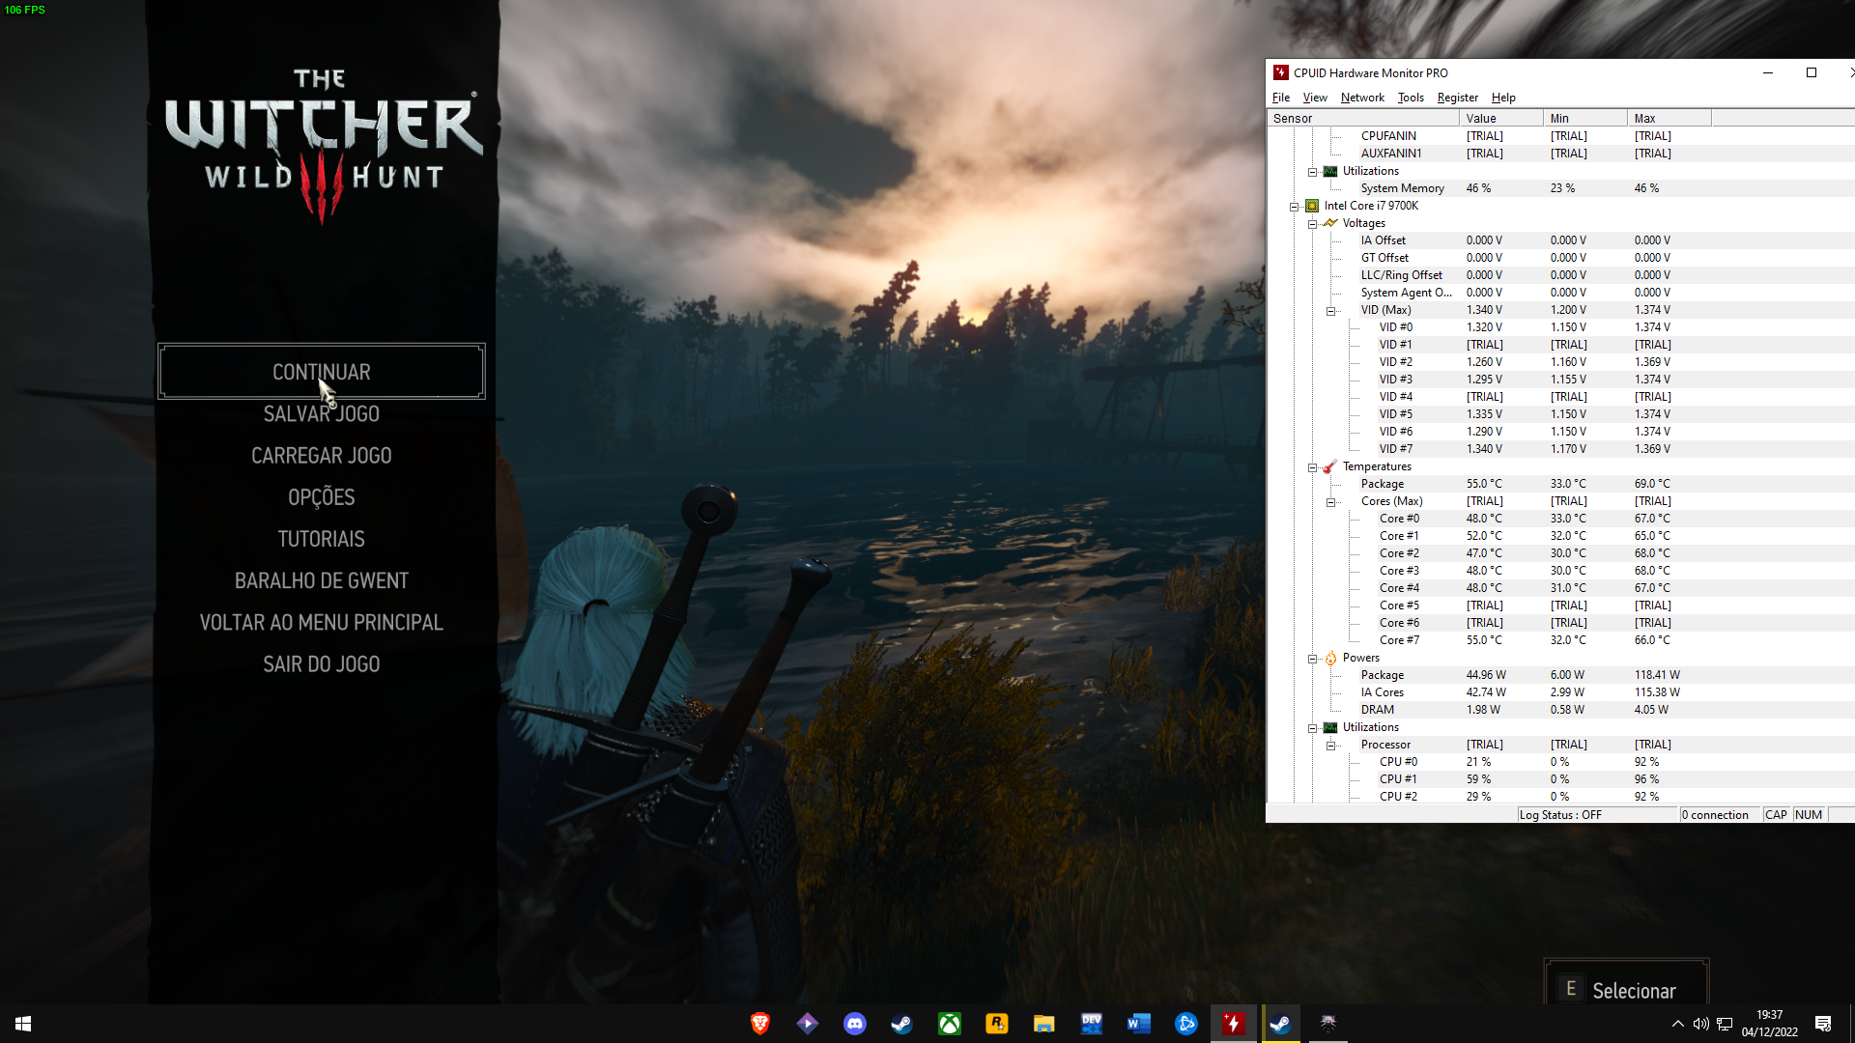This screenshot has width=1855, height=1043.
Task: Click the Intel Core i7 9700K chip icon
Action: [x=1312, y=206]
